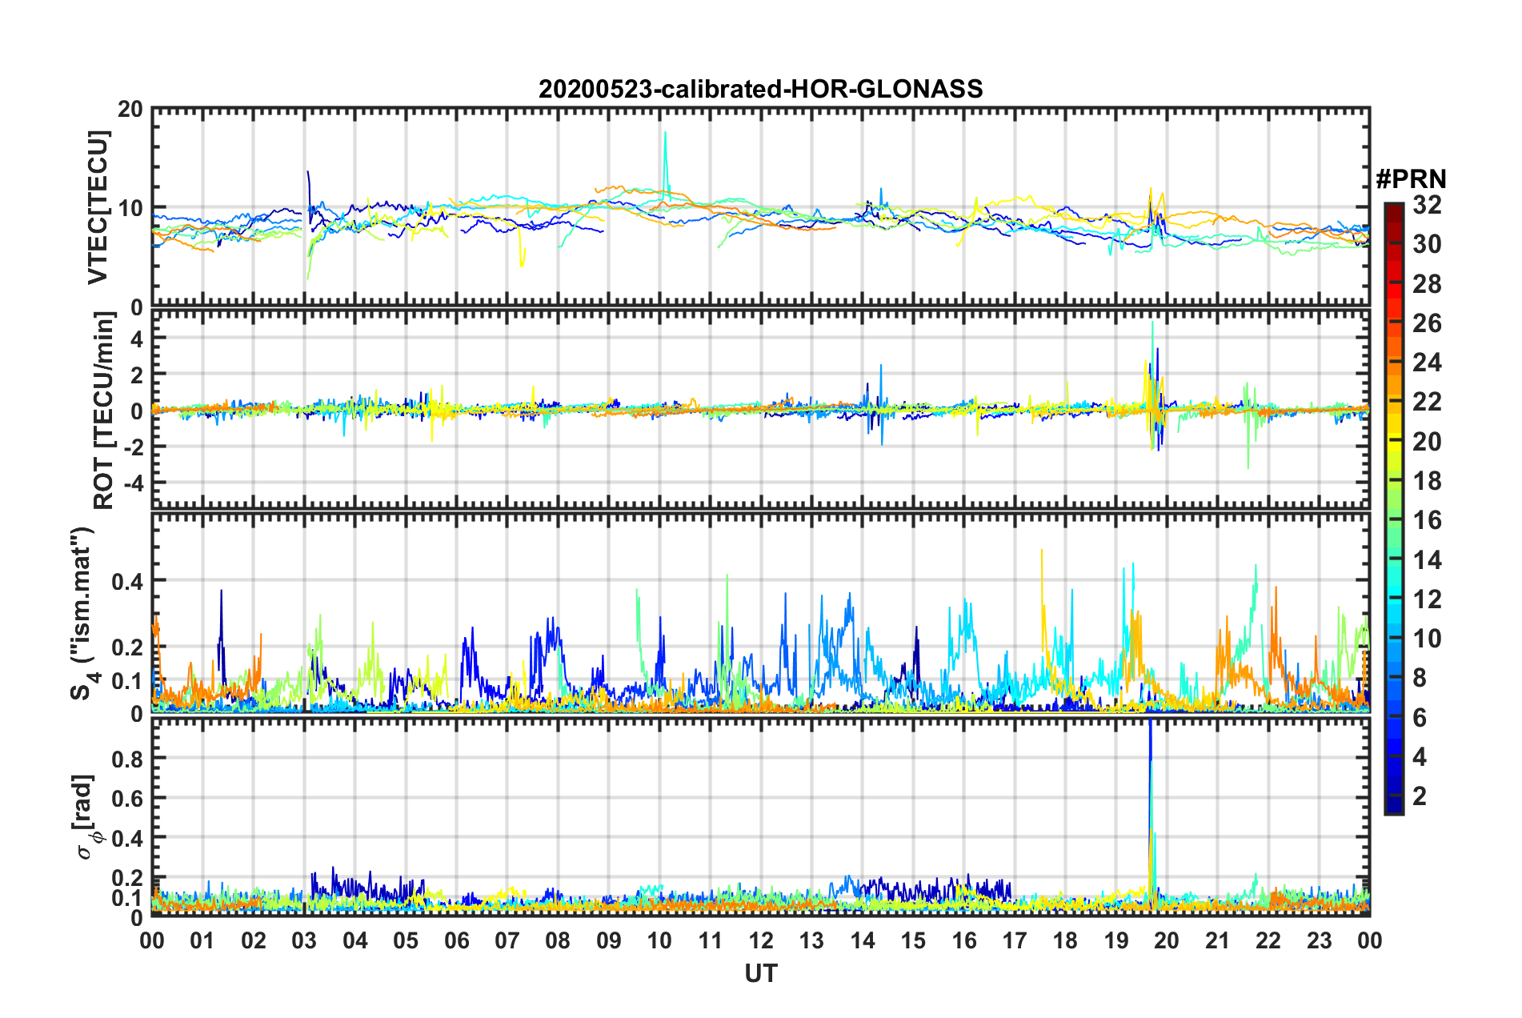Click the #PRN colorbar title
This screenshot has width=1522, height=1018.
[1411, 179]
